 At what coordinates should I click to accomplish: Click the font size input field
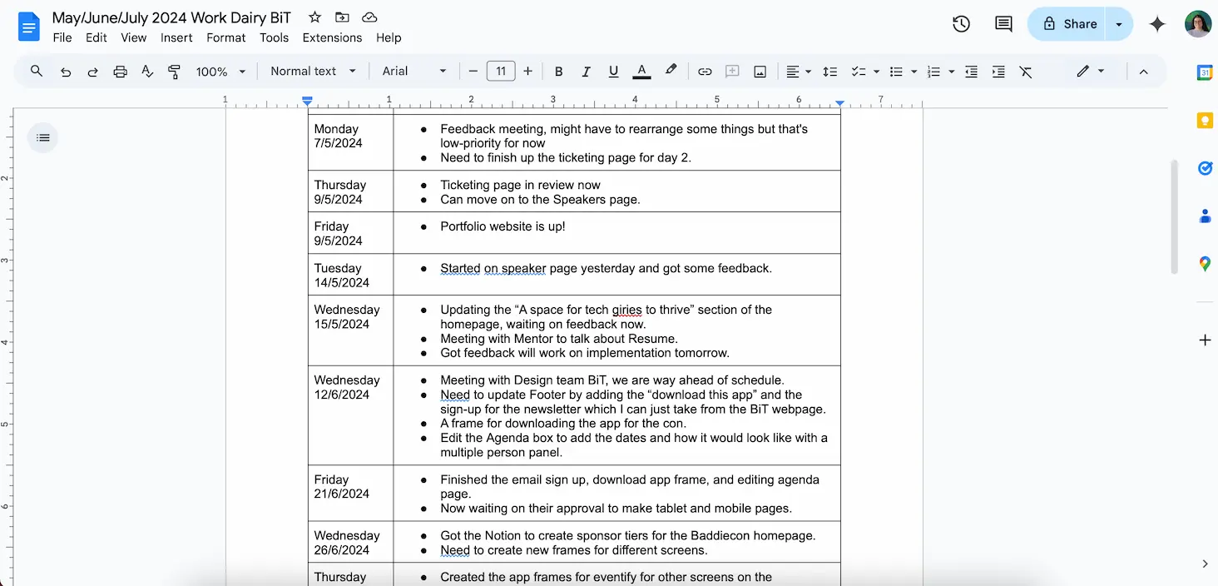pos(500,72)
